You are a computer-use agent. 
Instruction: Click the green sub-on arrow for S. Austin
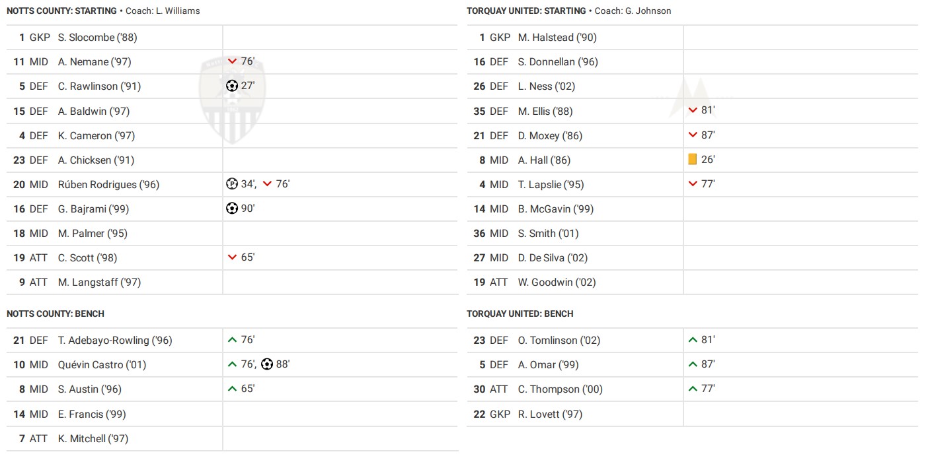pos(232,389)
